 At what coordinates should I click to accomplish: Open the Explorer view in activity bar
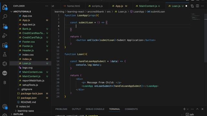[5, 7]
